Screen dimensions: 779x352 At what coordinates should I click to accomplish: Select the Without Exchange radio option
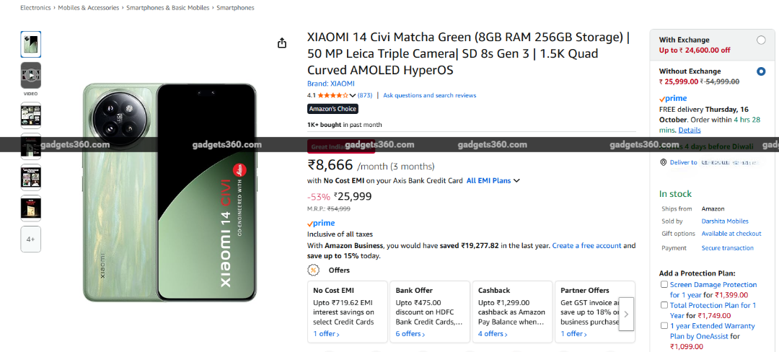tap(761, 71)
